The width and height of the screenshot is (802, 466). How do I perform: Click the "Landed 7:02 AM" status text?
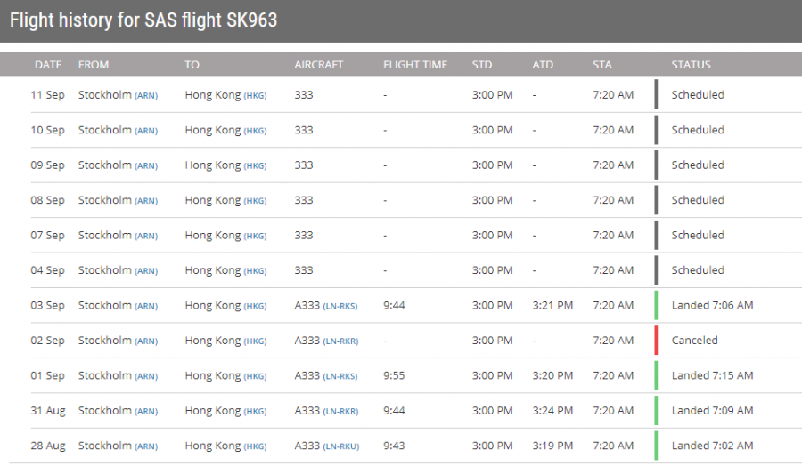pos(712,446)
